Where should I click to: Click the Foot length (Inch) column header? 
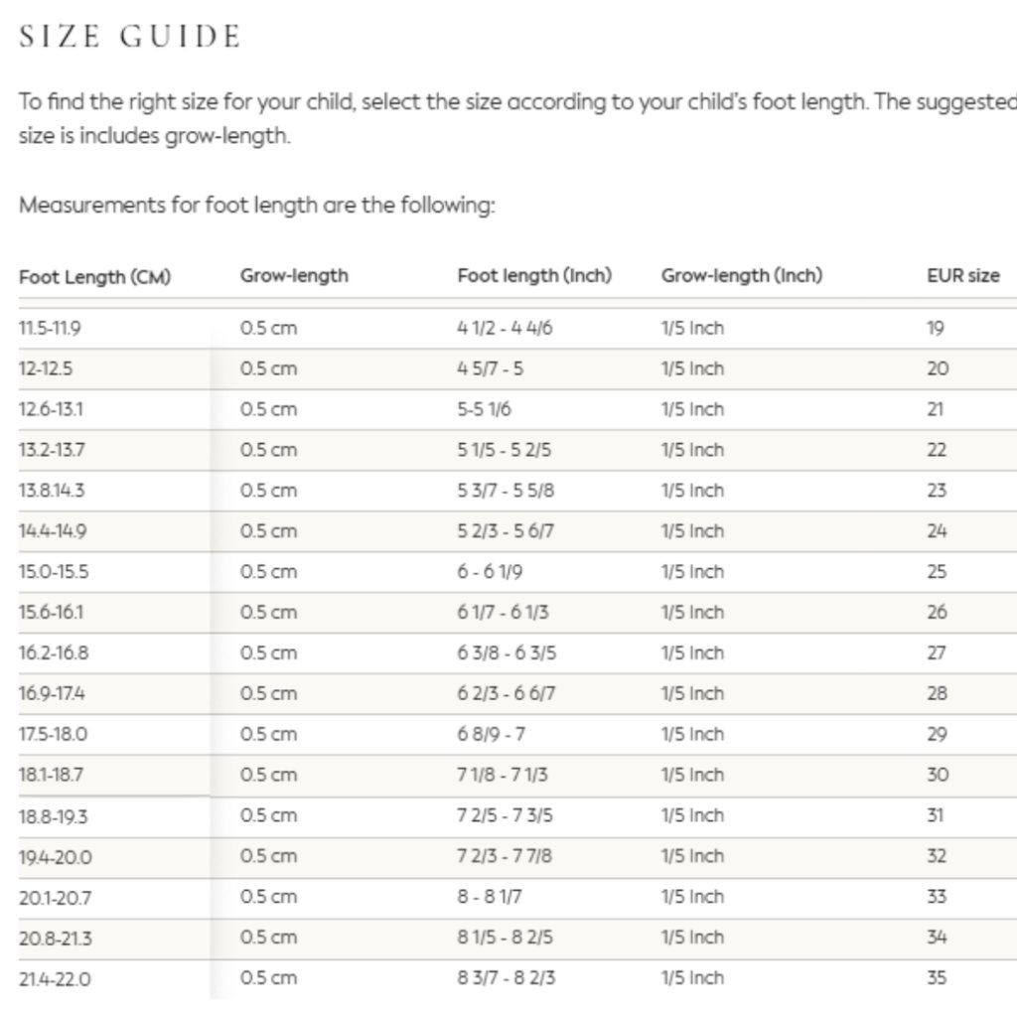[533, 276]
